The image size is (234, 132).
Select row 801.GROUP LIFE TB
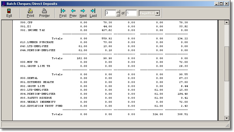coord(35,66)
